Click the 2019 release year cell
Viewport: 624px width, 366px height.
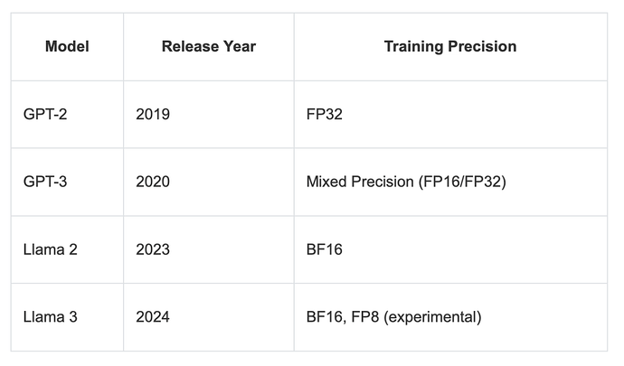pyautogui.click(x=153, y=115)
